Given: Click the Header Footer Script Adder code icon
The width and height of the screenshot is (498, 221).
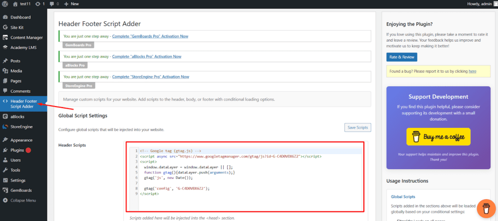Looking at the screenshot, I should point(5,101).
